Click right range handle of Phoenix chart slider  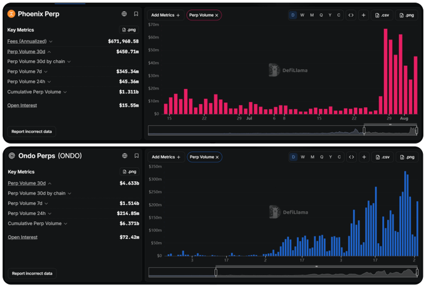pos(417,130)
